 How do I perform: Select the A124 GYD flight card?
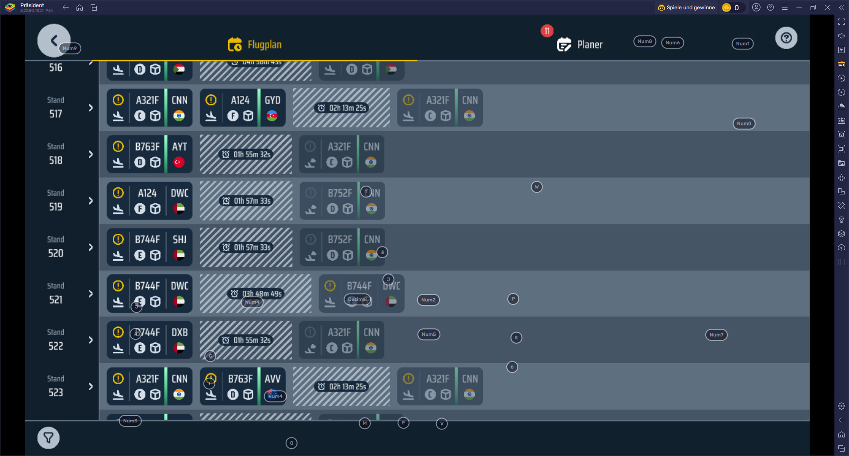pyautogui.click(x=242, y=108)
